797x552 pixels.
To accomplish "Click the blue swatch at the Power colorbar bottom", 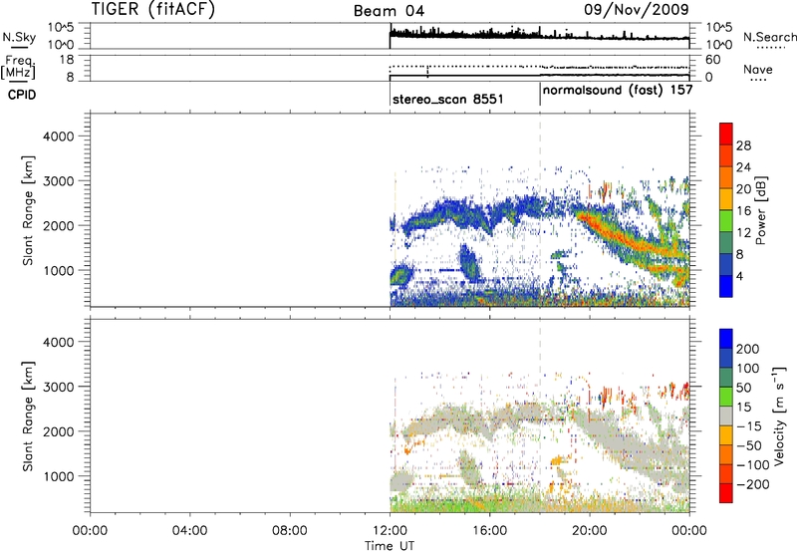I will tap(726, 286).
